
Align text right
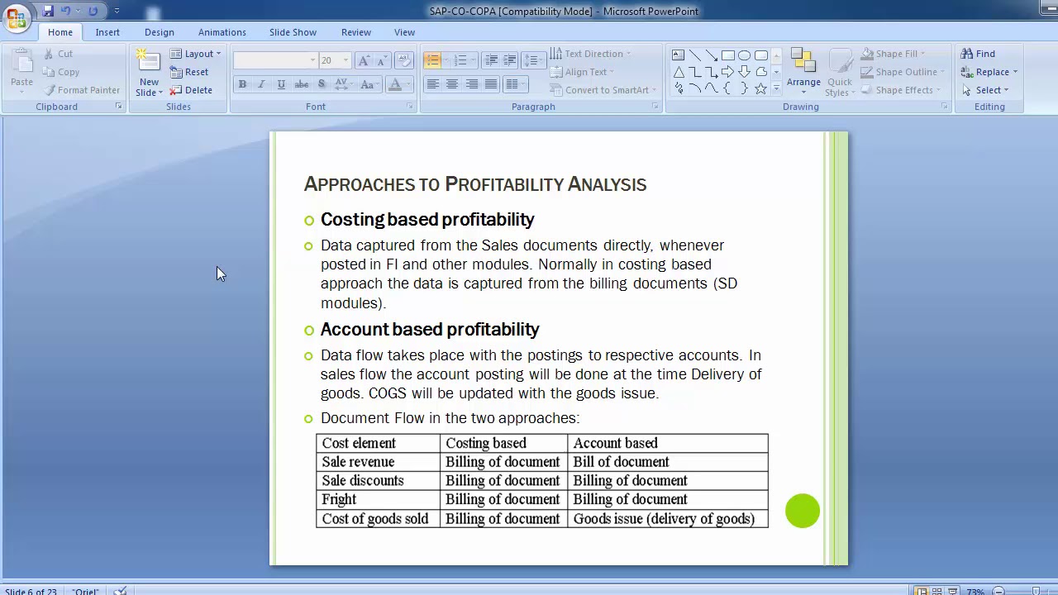[471, 84]
